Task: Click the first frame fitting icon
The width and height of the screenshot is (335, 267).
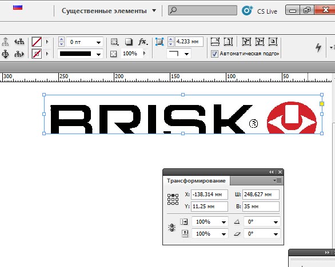Action: (215, 42)
